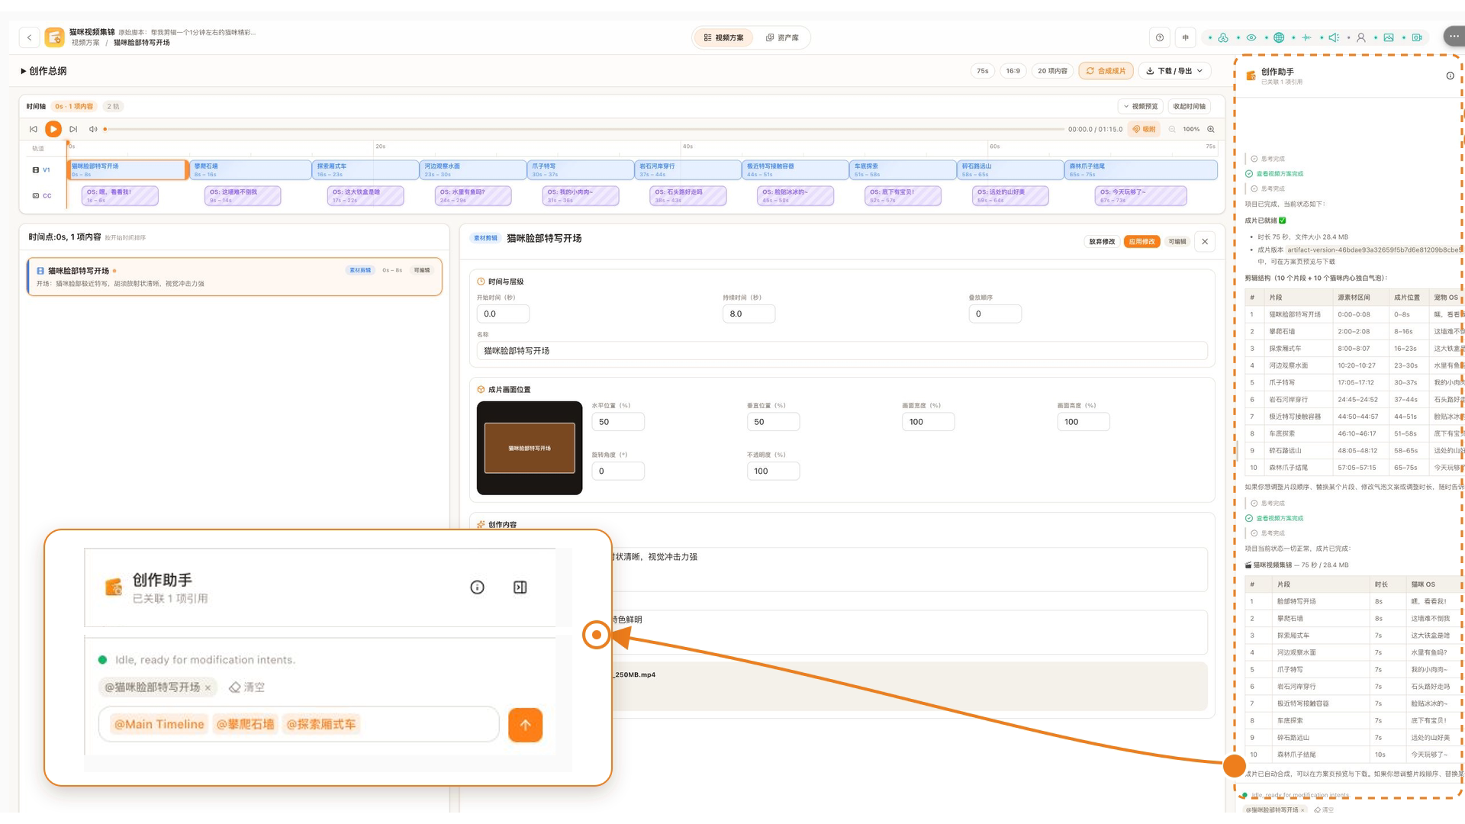Collapse timeline with 收起时间轴

pyautogui.click(x=1190, y=106)
